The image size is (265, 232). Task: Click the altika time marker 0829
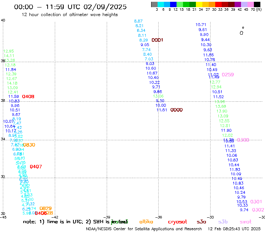(x=45, y=208)
